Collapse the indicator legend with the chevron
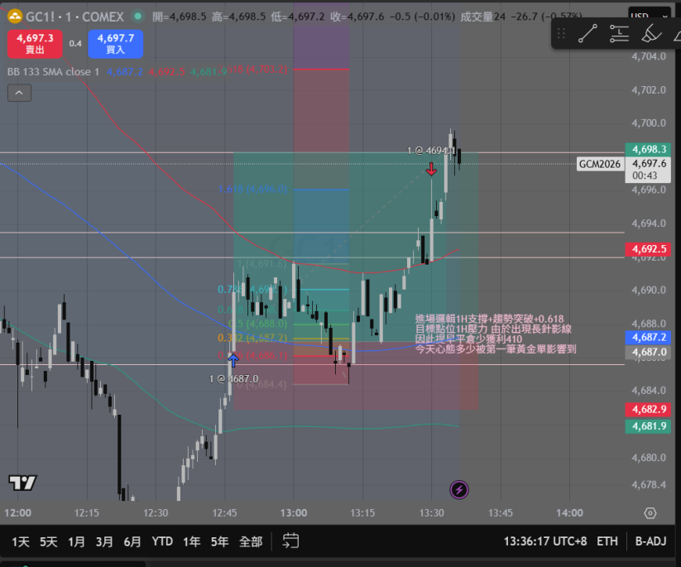The image size is (681, 567). coord(19,93)
